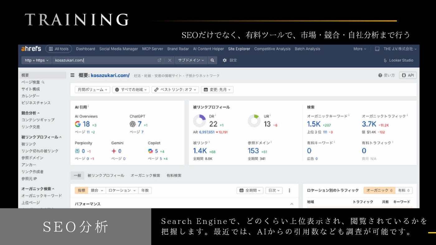
Task: Clear the URL field with X
Action: (169, 60)
